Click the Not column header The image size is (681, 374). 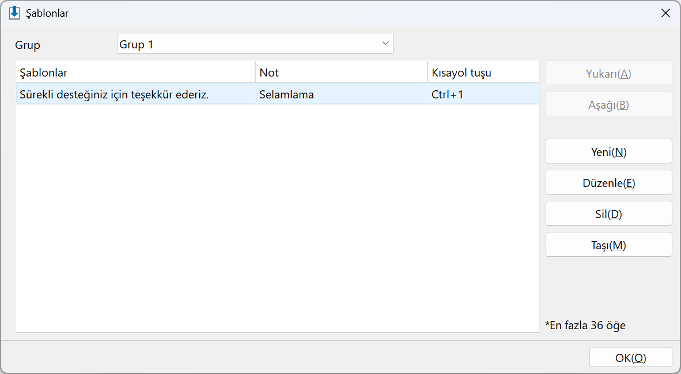coord(342,72)
